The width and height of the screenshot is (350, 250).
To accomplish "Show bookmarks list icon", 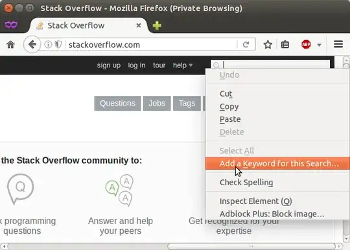I will [x=285, y=45].
